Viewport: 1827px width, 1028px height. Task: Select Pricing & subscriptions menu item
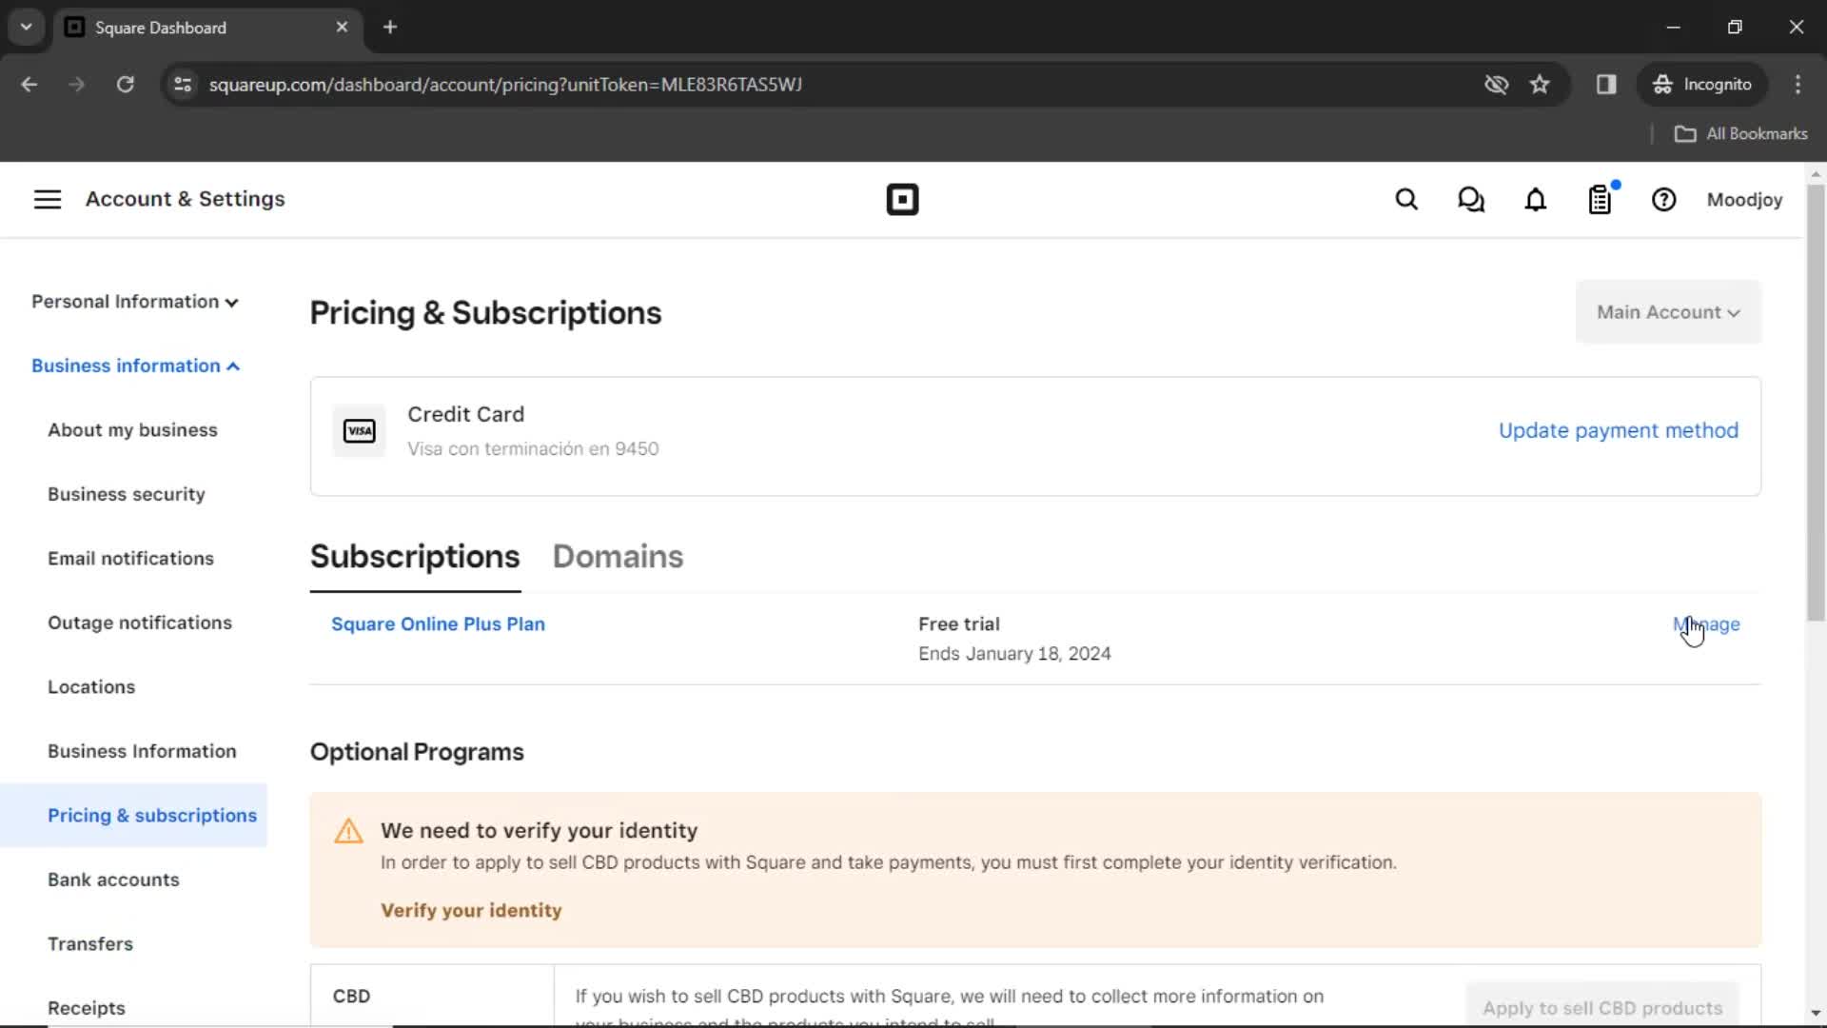point(152,815)
